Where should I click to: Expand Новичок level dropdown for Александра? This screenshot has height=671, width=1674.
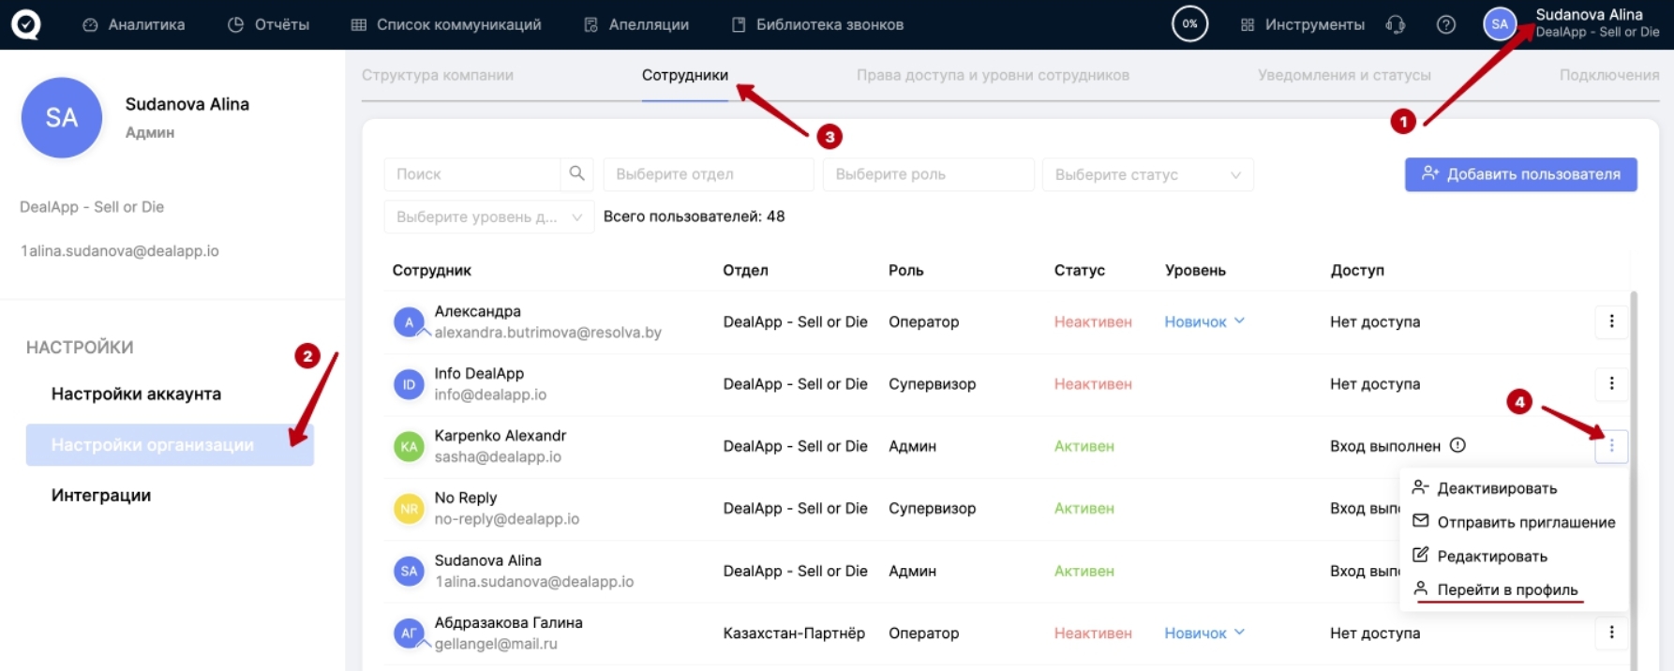tap(1204, 321)
